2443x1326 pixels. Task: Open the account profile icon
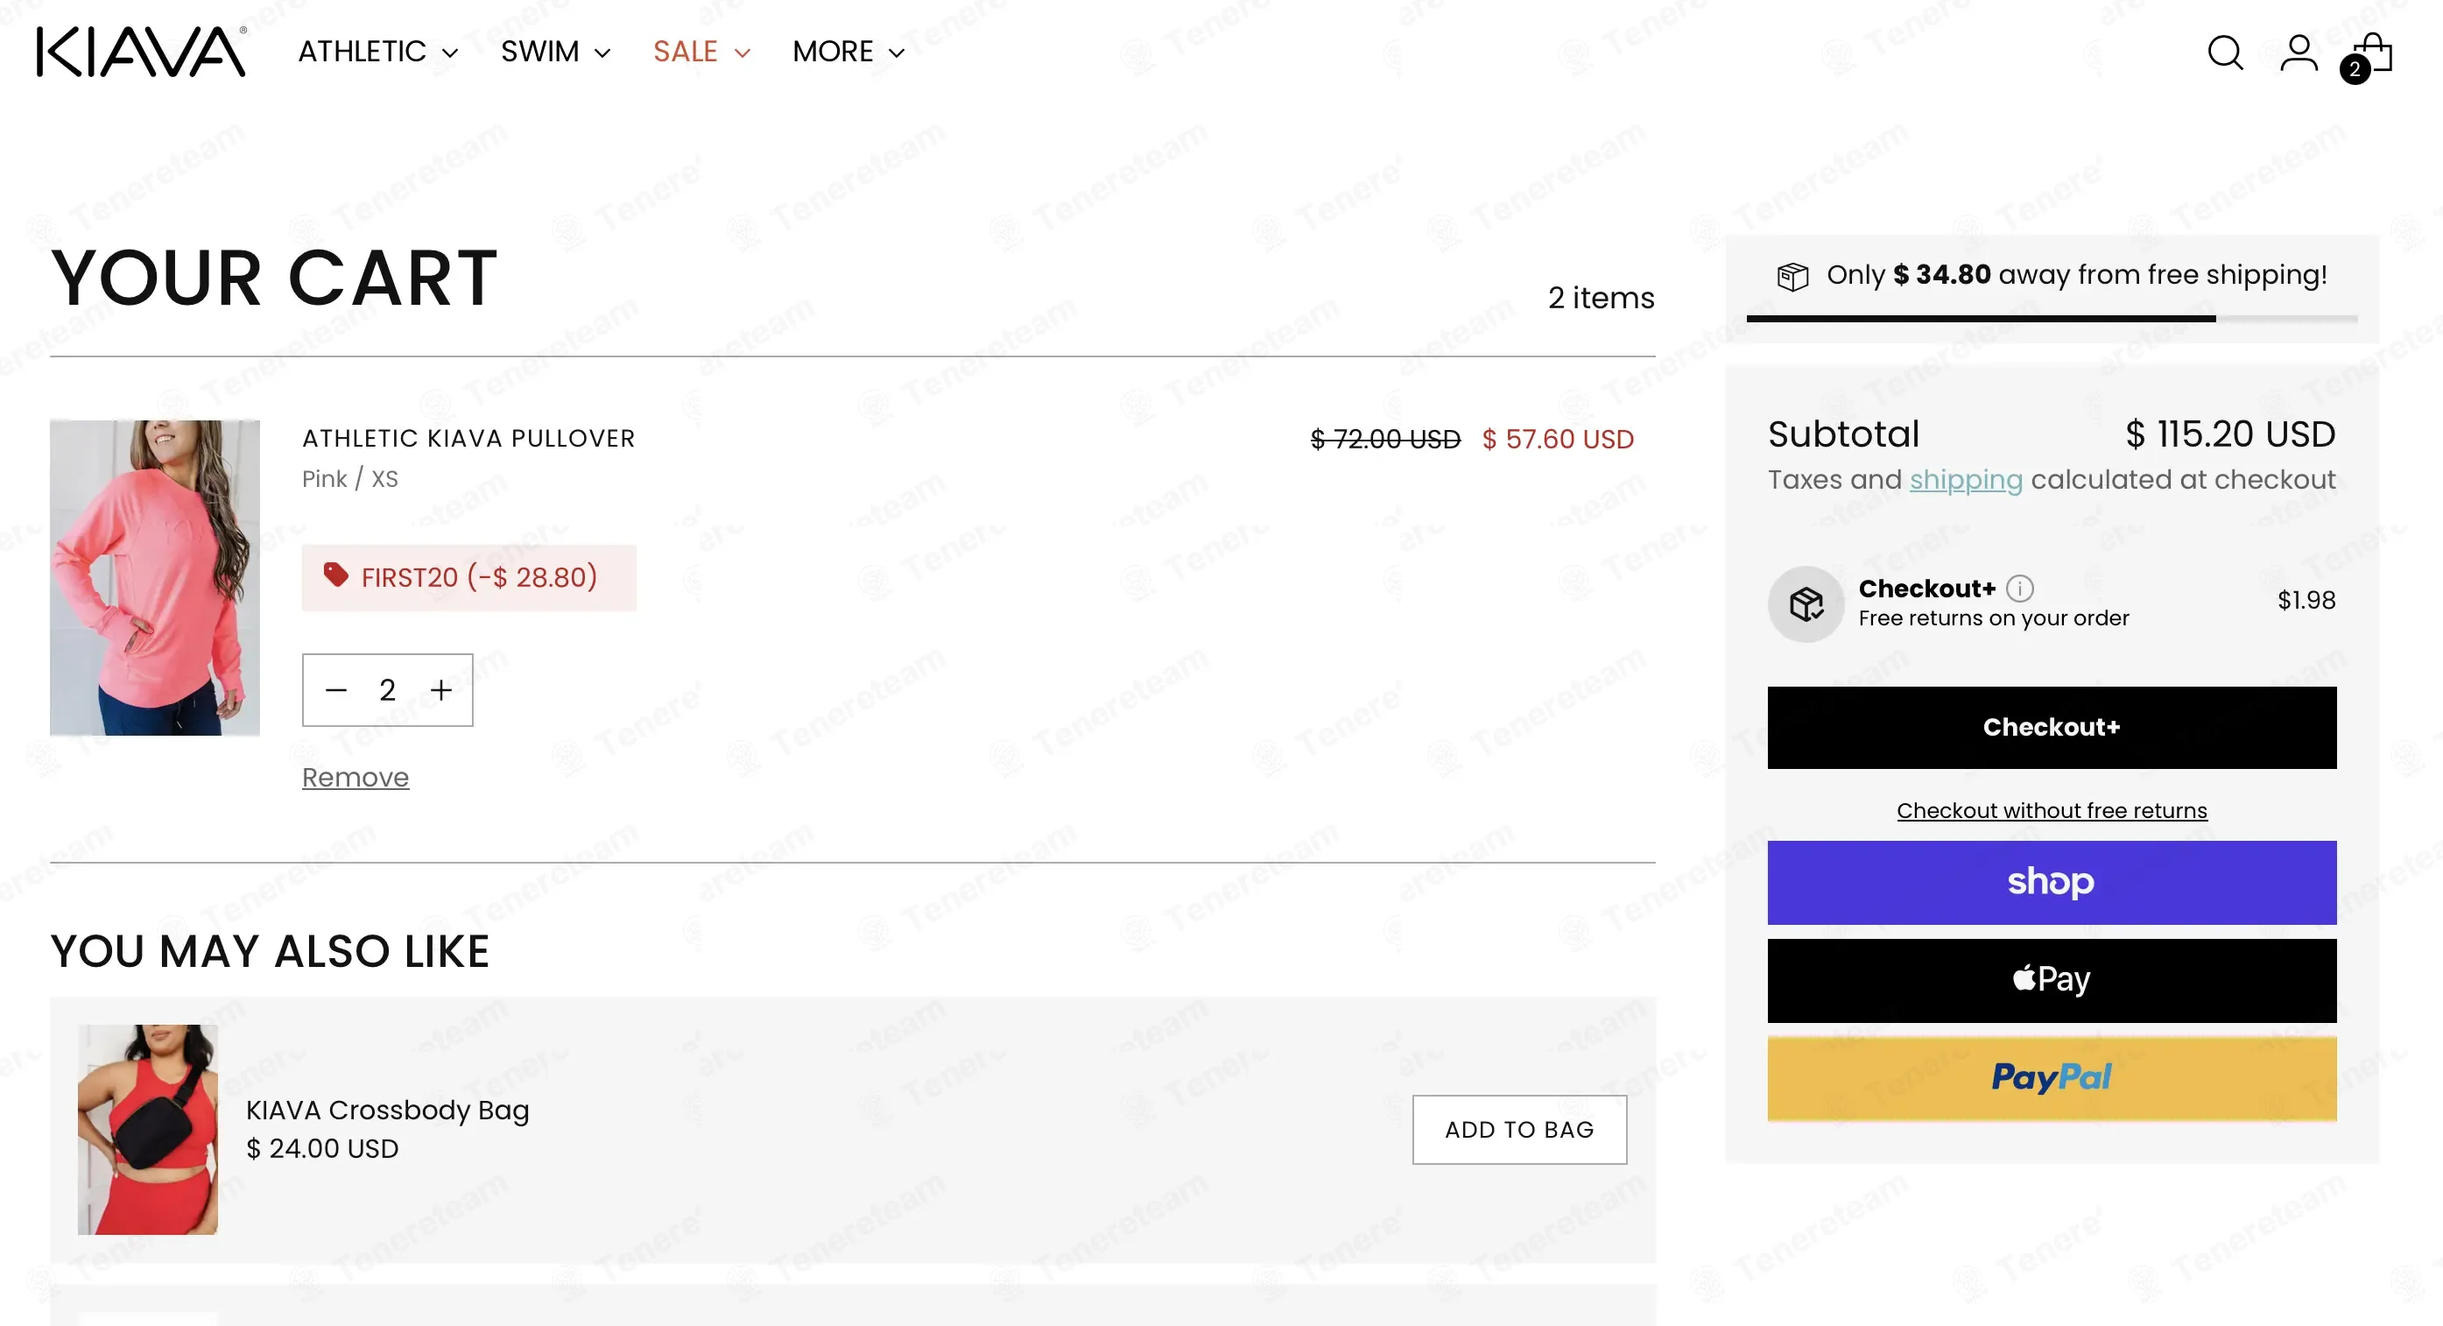(x=2299, y=53)
